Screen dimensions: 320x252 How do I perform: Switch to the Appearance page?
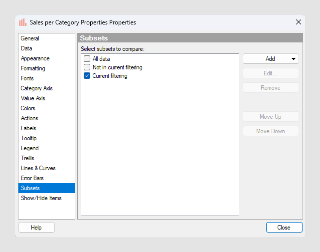point(35,58)
